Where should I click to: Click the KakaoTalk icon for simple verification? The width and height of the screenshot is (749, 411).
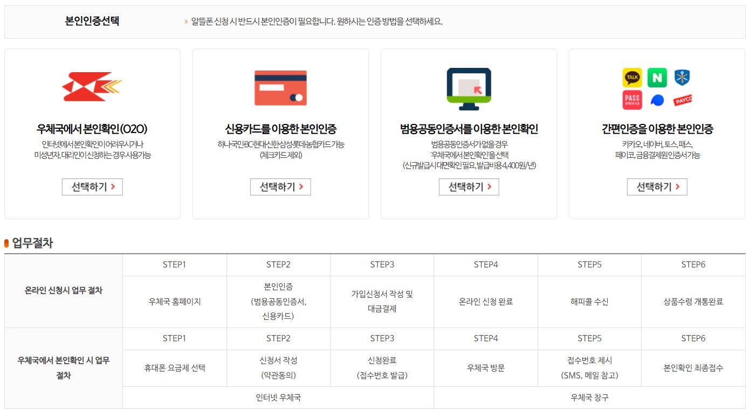[x=631, y=79]
